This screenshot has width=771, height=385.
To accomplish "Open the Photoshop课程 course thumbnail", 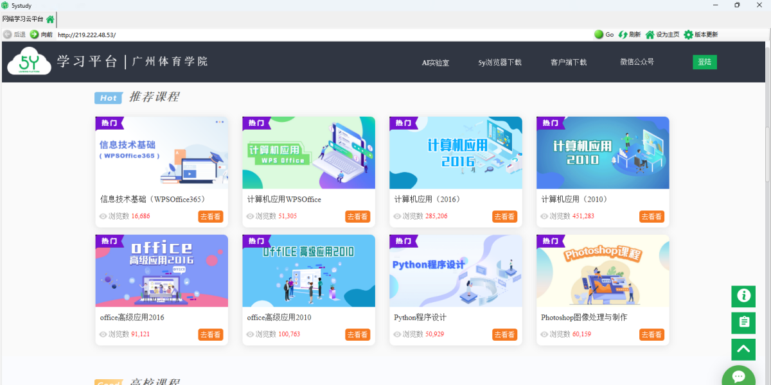I will click(603, 270).
